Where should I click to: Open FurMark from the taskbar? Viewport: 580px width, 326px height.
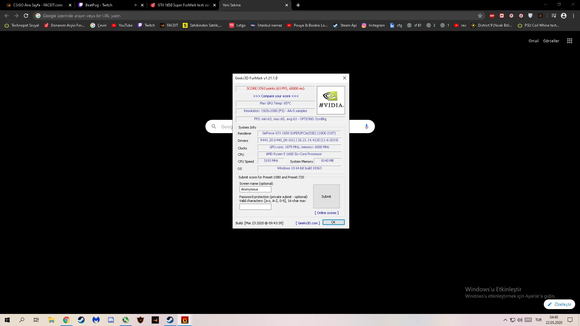[x=185, y=320]
